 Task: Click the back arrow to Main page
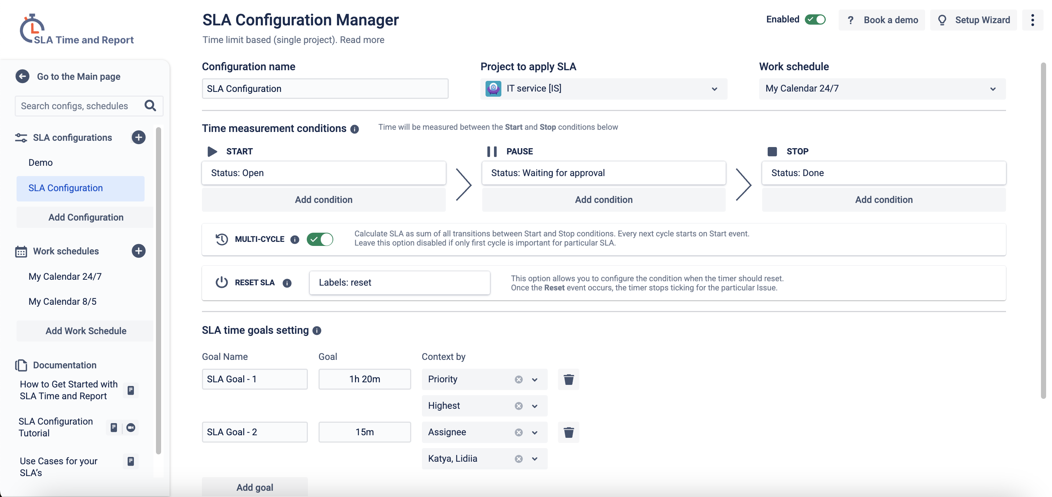(22, 76)
